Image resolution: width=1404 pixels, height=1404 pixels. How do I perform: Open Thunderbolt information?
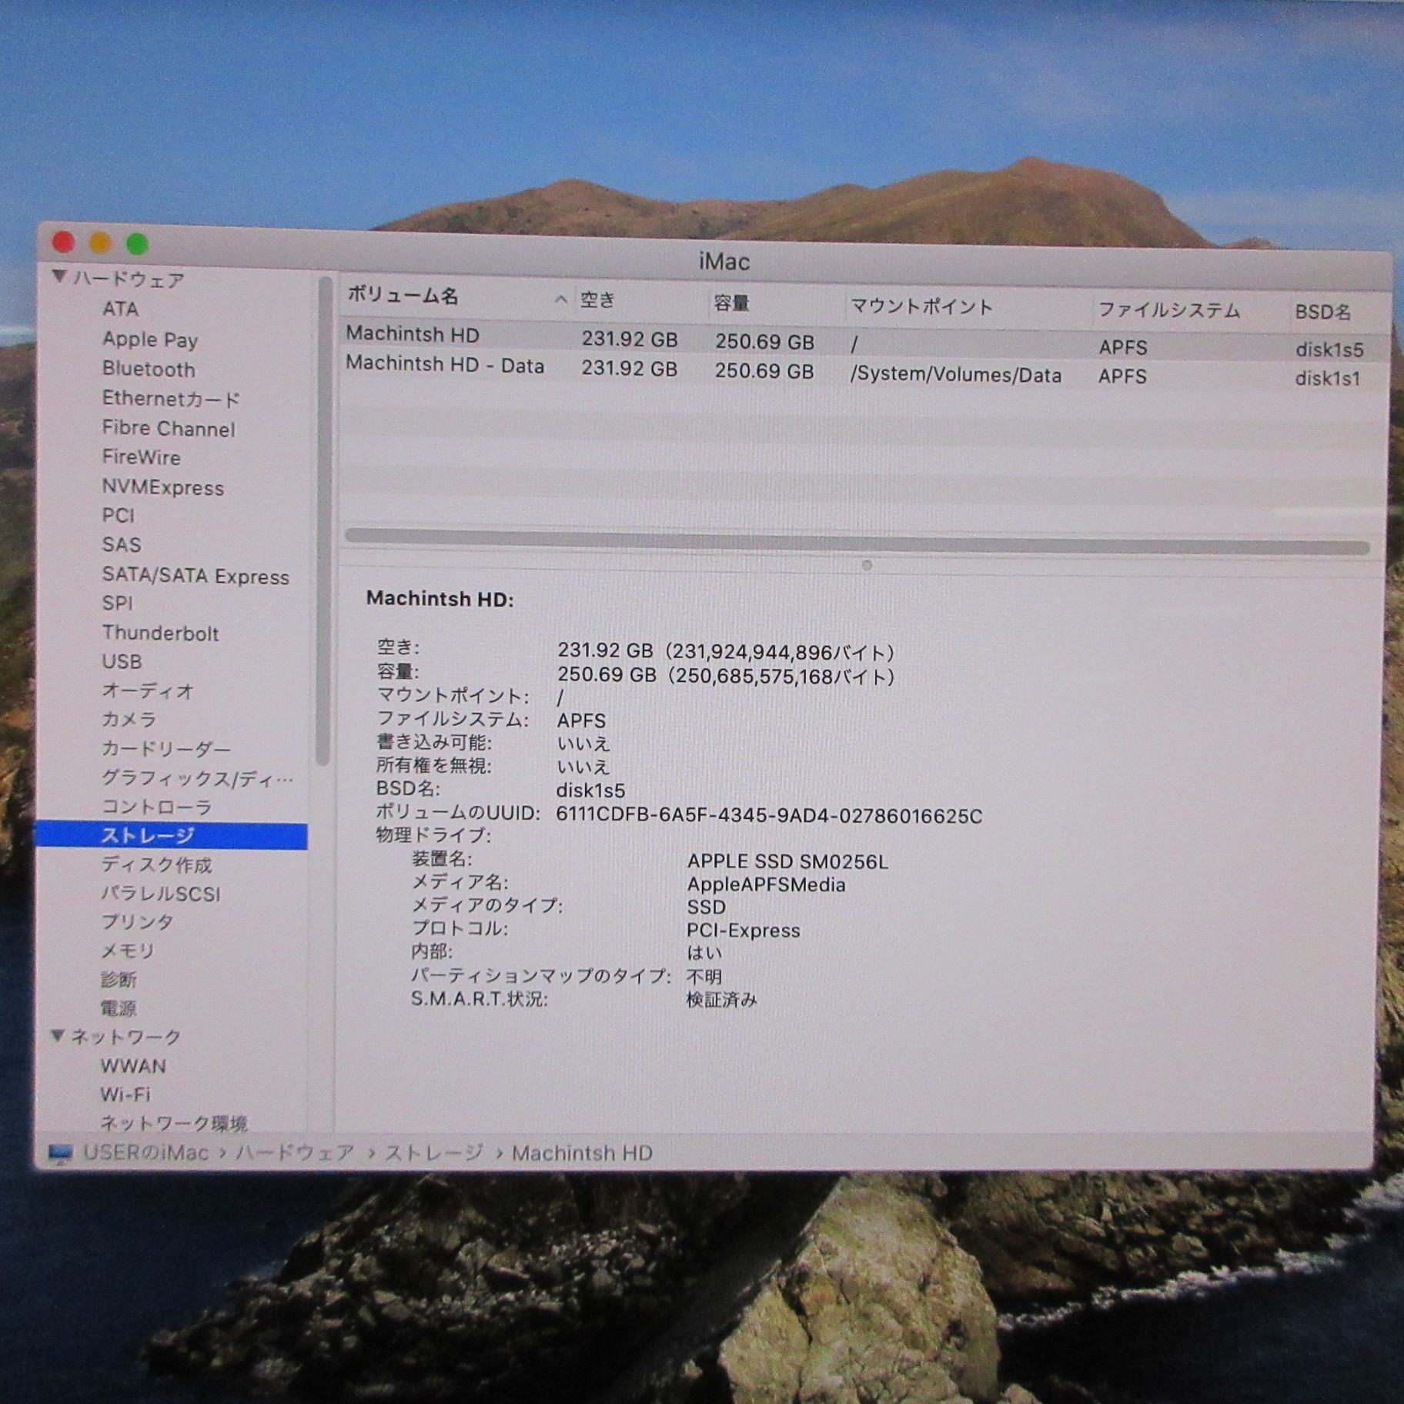(x=161, y=633)
